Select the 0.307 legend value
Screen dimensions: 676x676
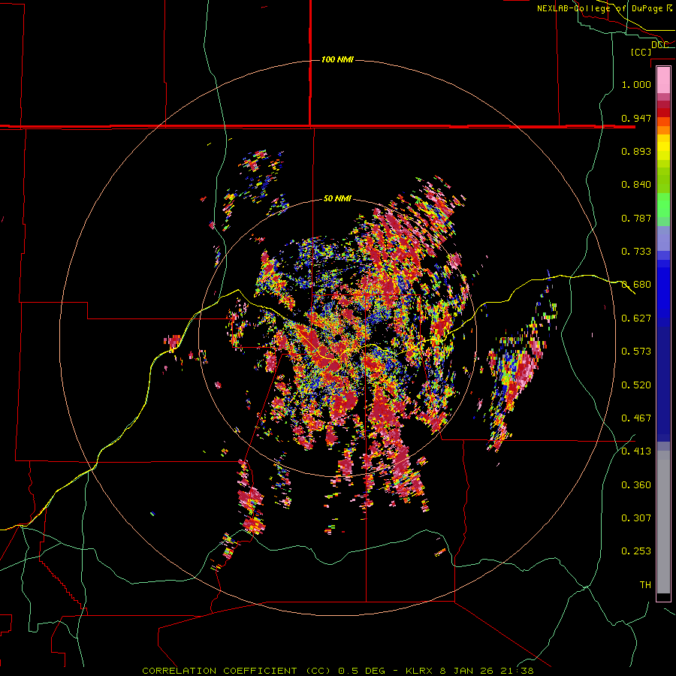point(636,518)
